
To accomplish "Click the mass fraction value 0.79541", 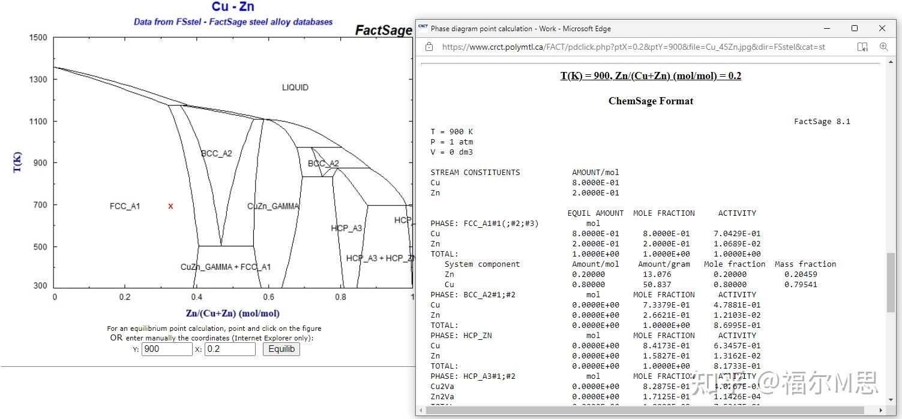I will tap(801, 285).
